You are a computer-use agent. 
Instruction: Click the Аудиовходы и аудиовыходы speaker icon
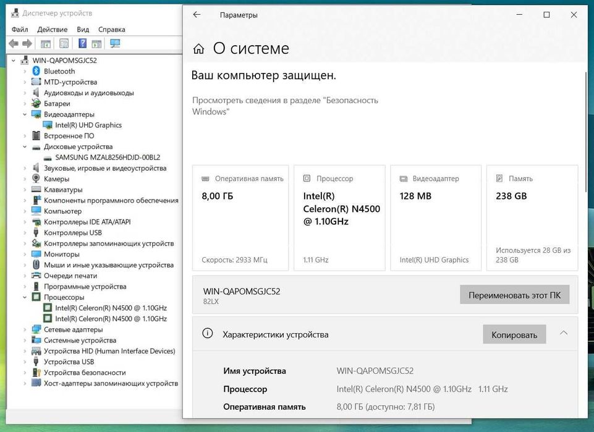pos(36,92)
